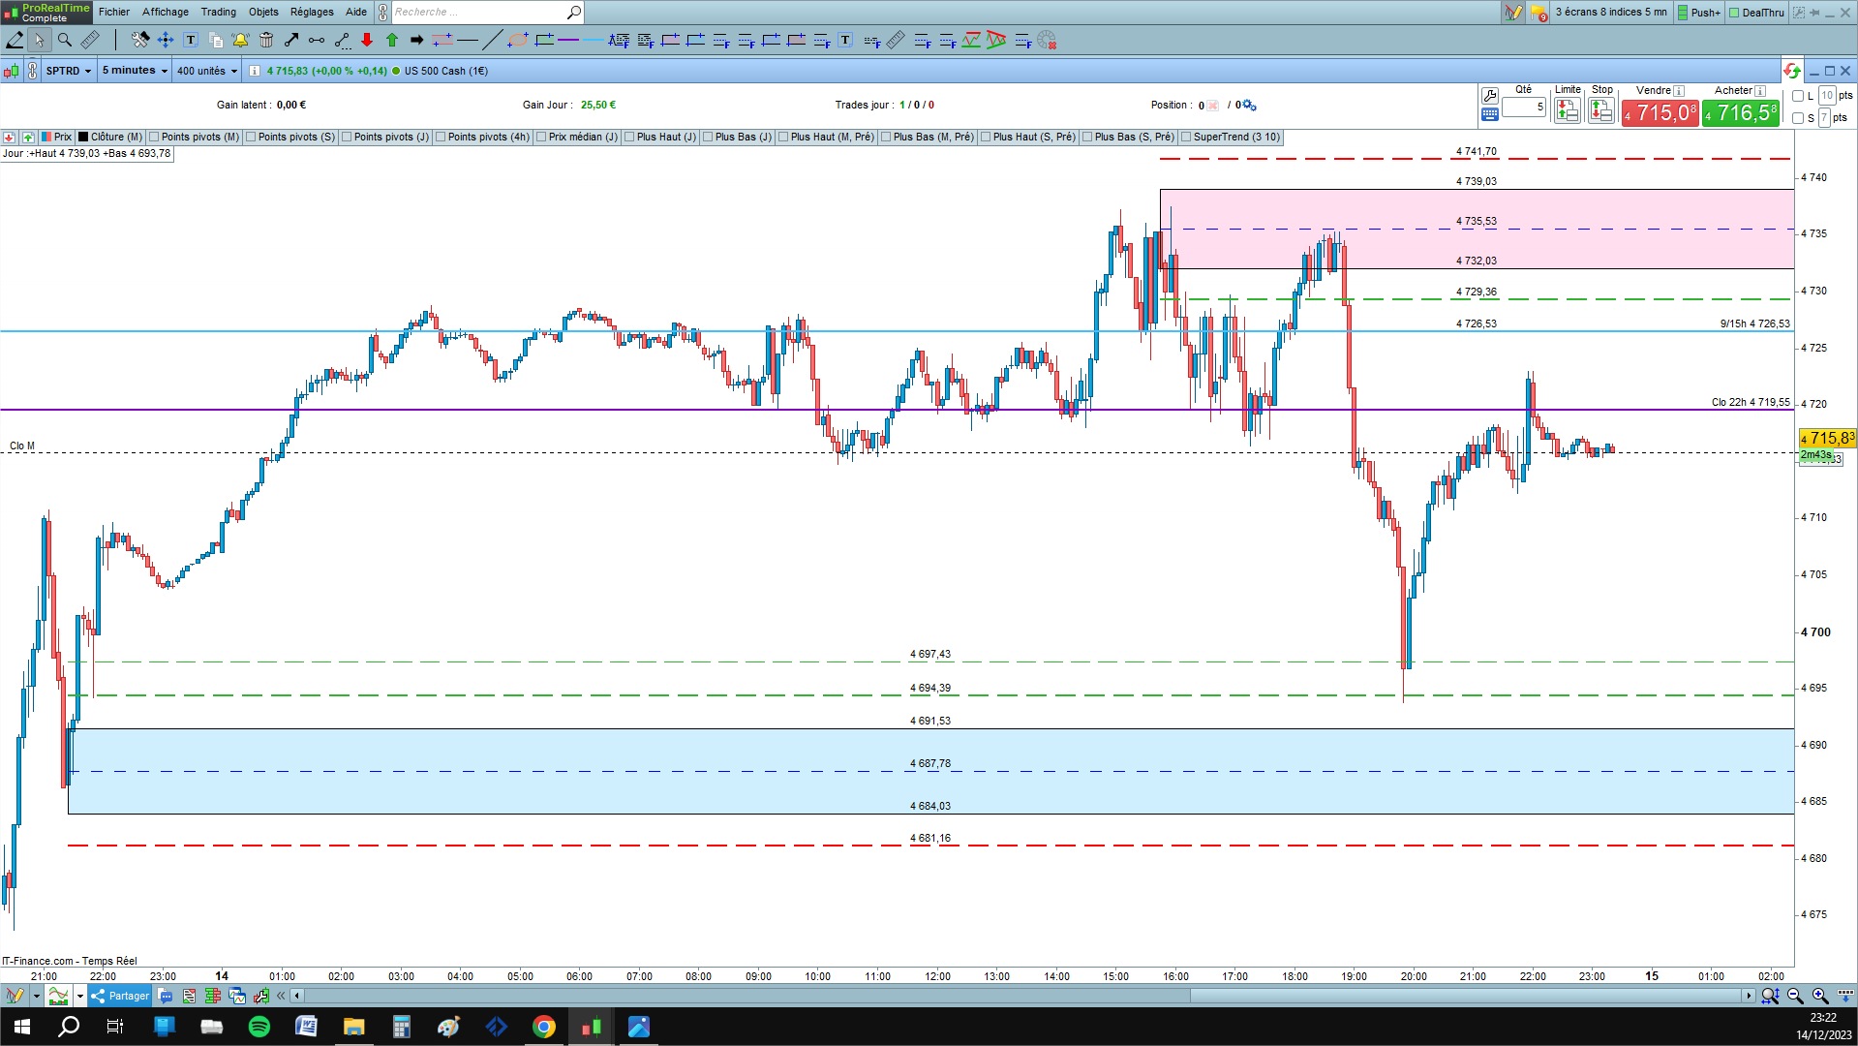Viewport: 1858px width, 1046px height.
Task: Select the text T tool in toolbar
Action: 191,40
